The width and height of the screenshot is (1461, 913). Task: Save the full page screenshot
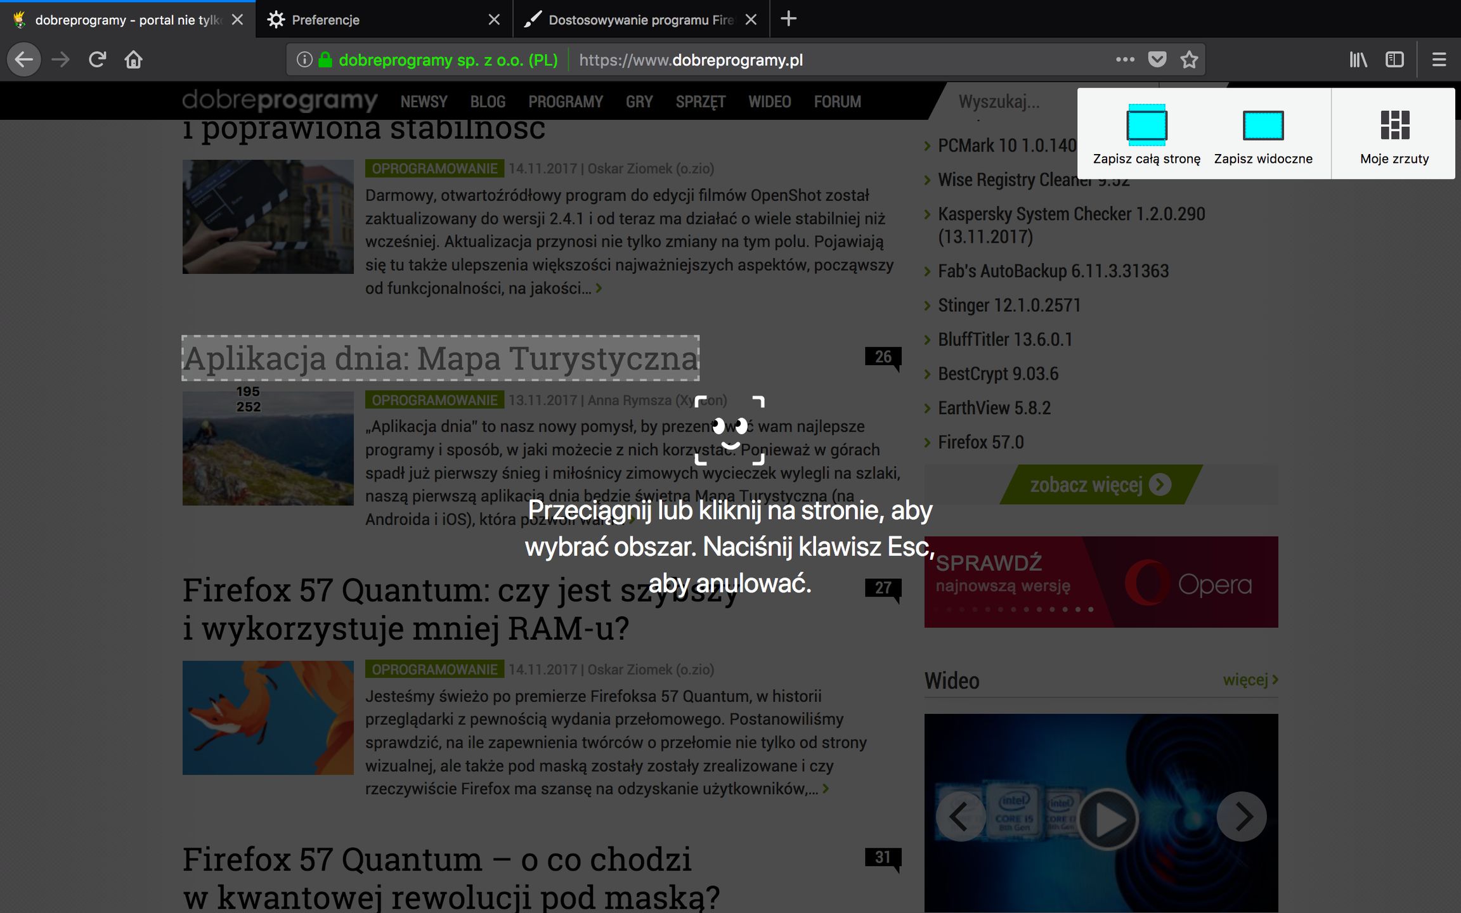(1145, 133)
